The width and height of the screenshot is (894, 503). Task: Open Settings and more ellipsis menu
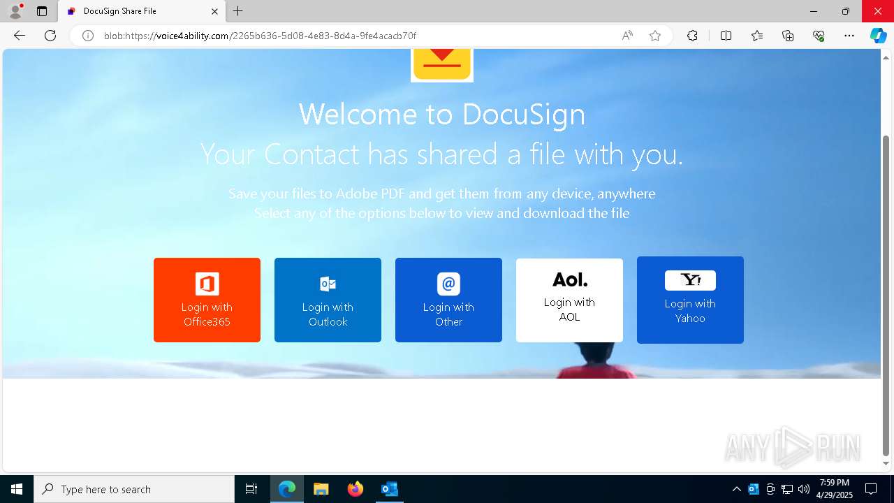pos(849,36)
